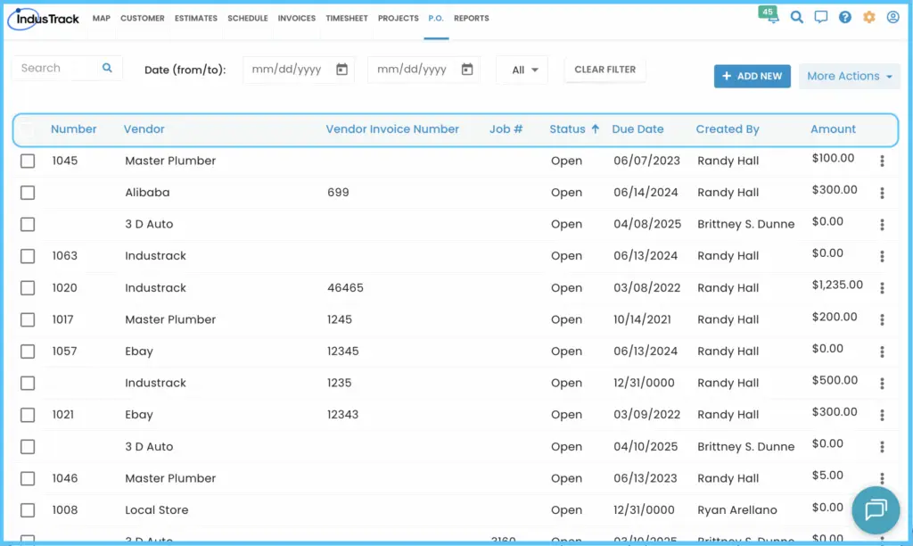The height and width of the screenshot is (546, 913).
Task: Tick the checkbox for PO 1046
Action: 28,478
